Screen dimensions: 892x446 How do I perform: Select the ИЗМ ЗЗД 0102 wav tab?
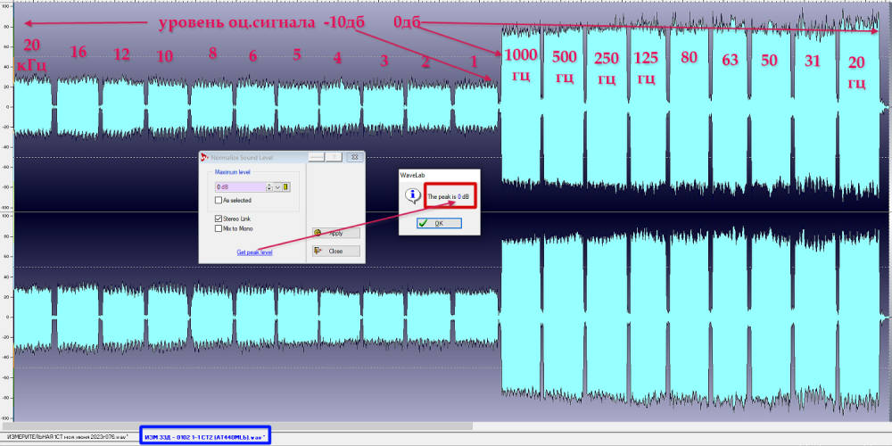pyautogui.click(x=205, y=436)
